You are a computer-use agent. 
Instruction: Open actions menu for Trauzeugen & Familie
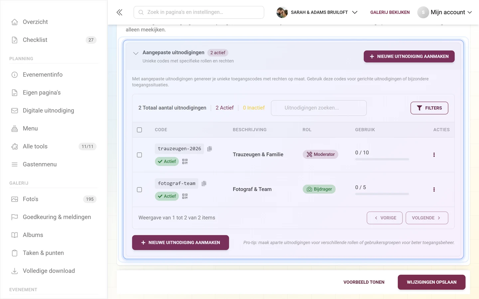pos(434,155)
